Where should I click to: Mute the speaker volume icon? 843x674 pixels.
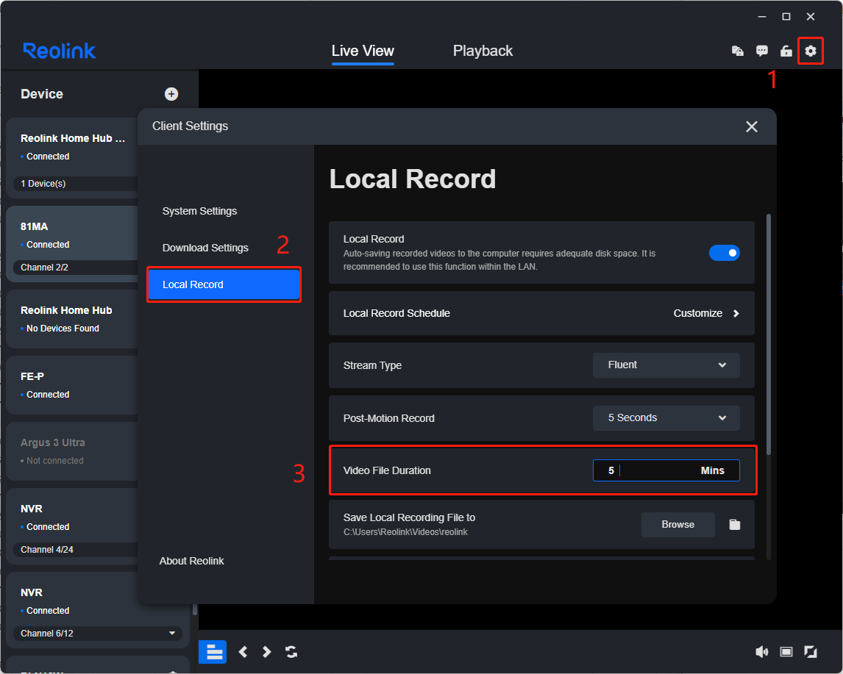coord(762,652)
